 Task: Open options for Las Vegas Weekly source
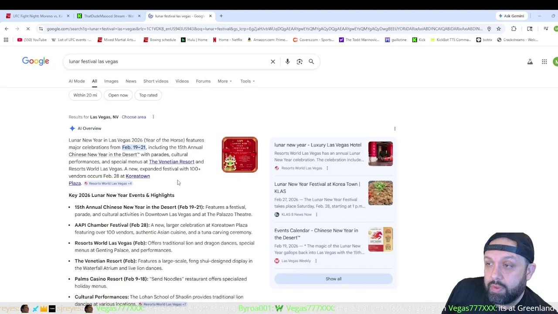316,261
